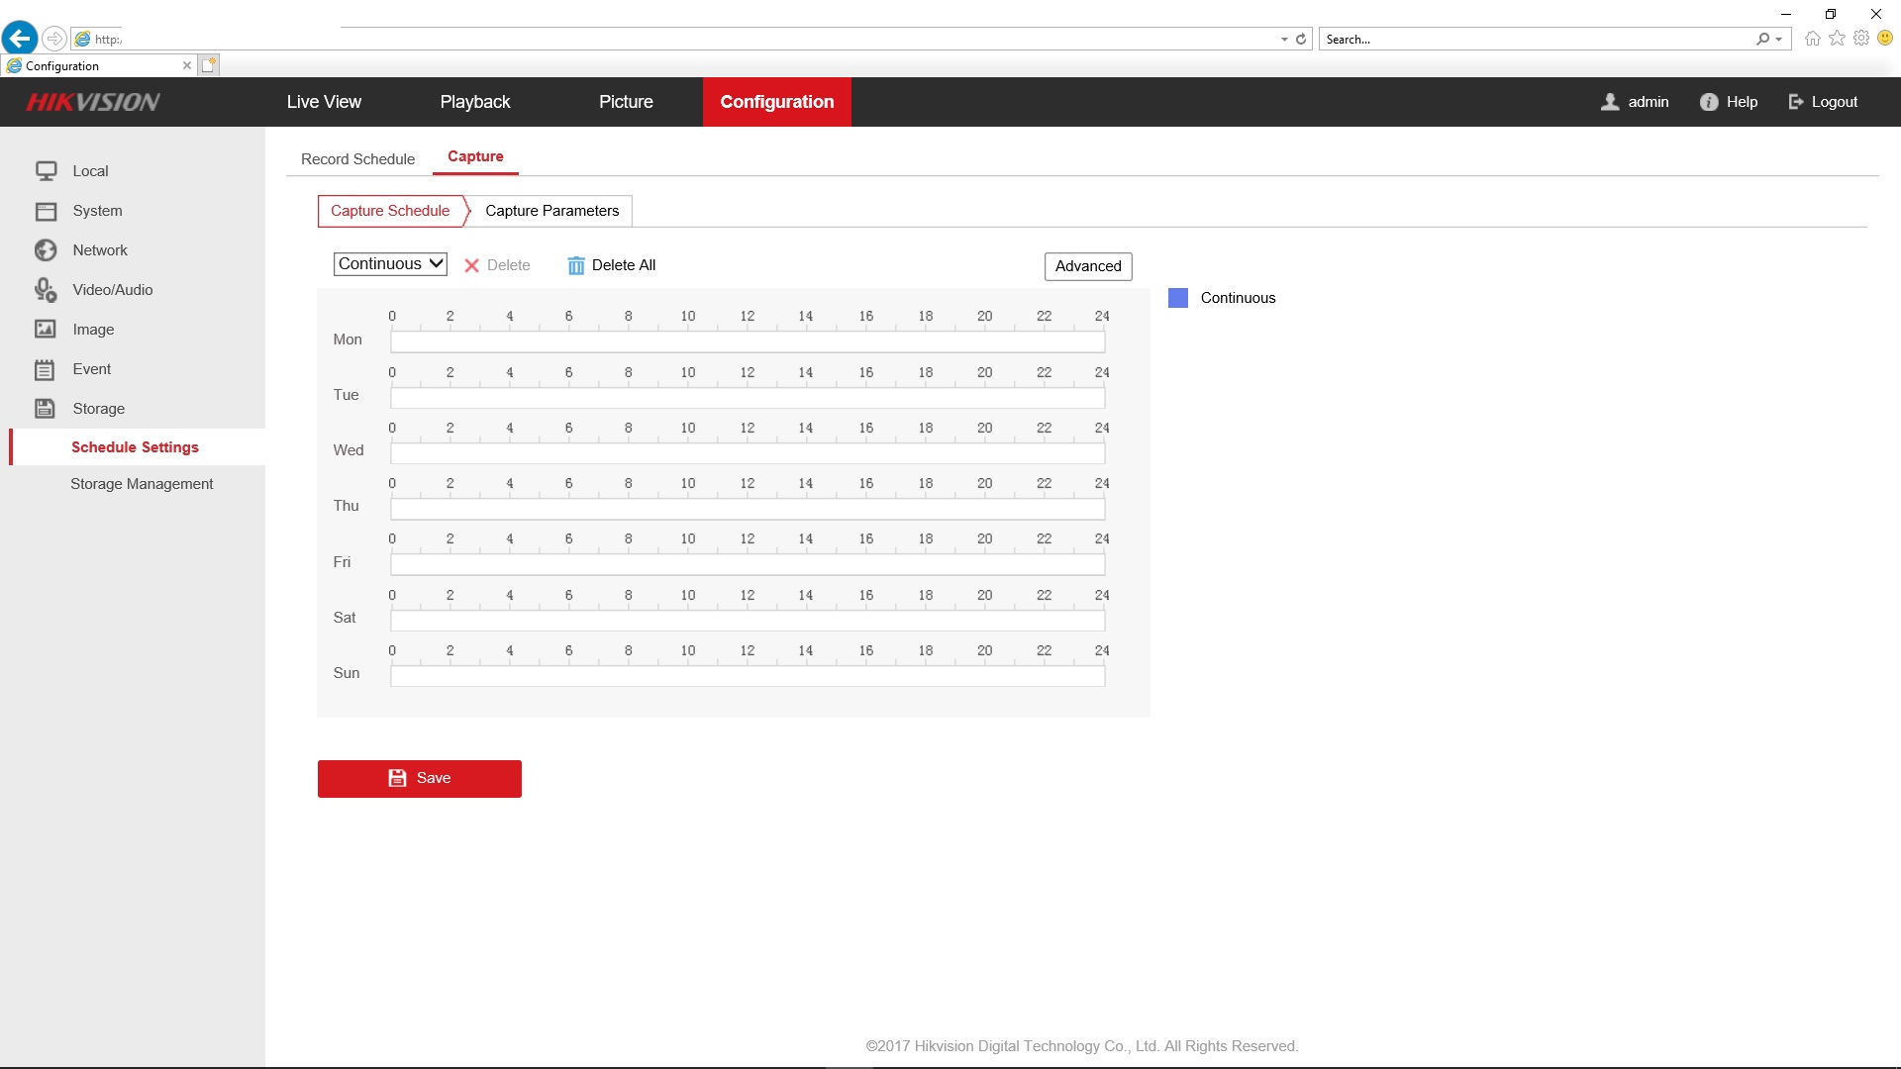Expand the browser address bar dropdown arrow

(1284, 40)
